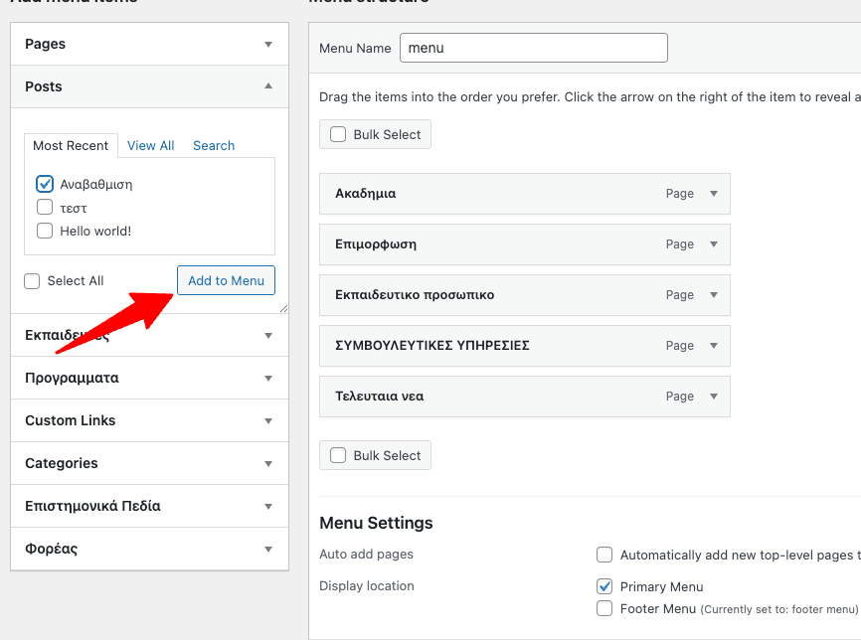
Task: Open the Προγραμματα accordion arrow
Action: (267, 379)
